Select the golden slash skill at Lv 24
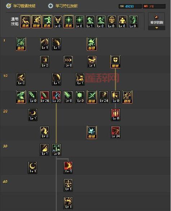This screenshot has height=211, width=171. 104,97
